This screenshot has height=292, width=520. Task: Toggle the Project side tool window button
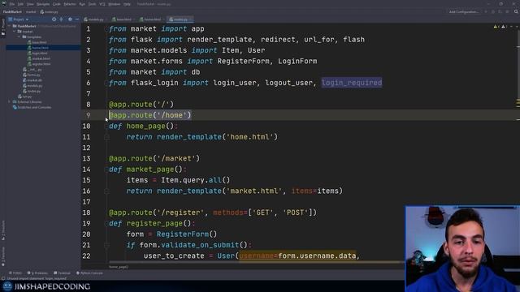click(x=3, y=27)
